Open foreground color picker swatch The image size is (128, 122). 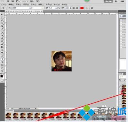2,76
